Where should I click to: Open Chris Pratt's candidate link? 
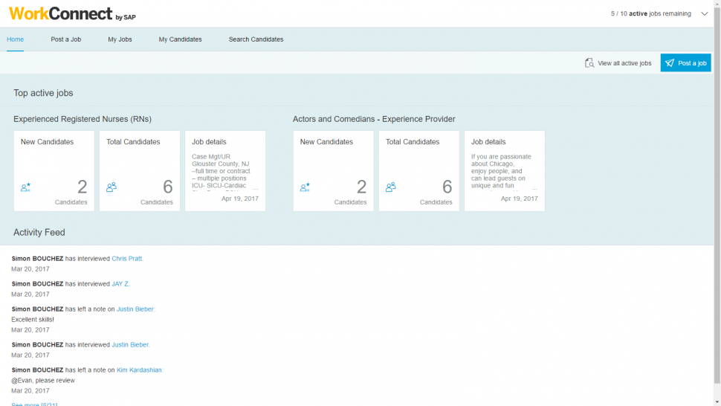tap(127, 259)
